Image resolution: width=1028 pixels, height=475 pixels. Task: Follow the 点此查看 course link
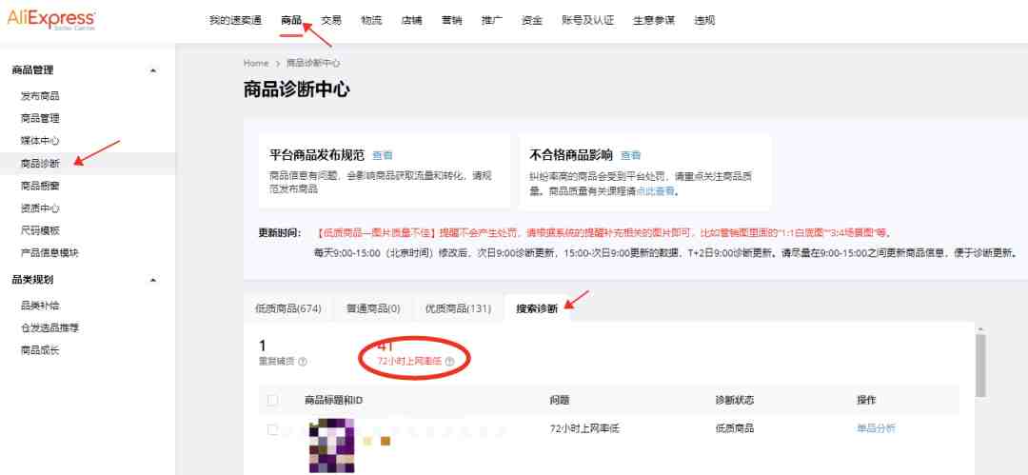click(x=654, y=191)
